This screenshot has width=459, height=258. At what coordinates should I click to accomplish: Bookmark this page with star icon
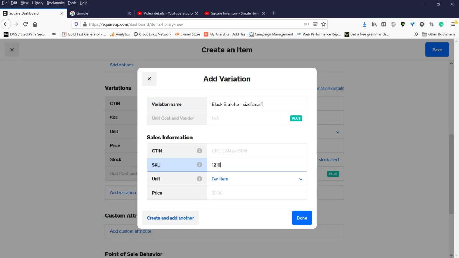[323, 24]
